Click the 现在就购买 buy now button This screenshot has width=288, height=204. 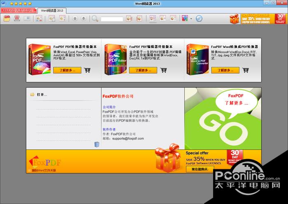coord(200,169)
